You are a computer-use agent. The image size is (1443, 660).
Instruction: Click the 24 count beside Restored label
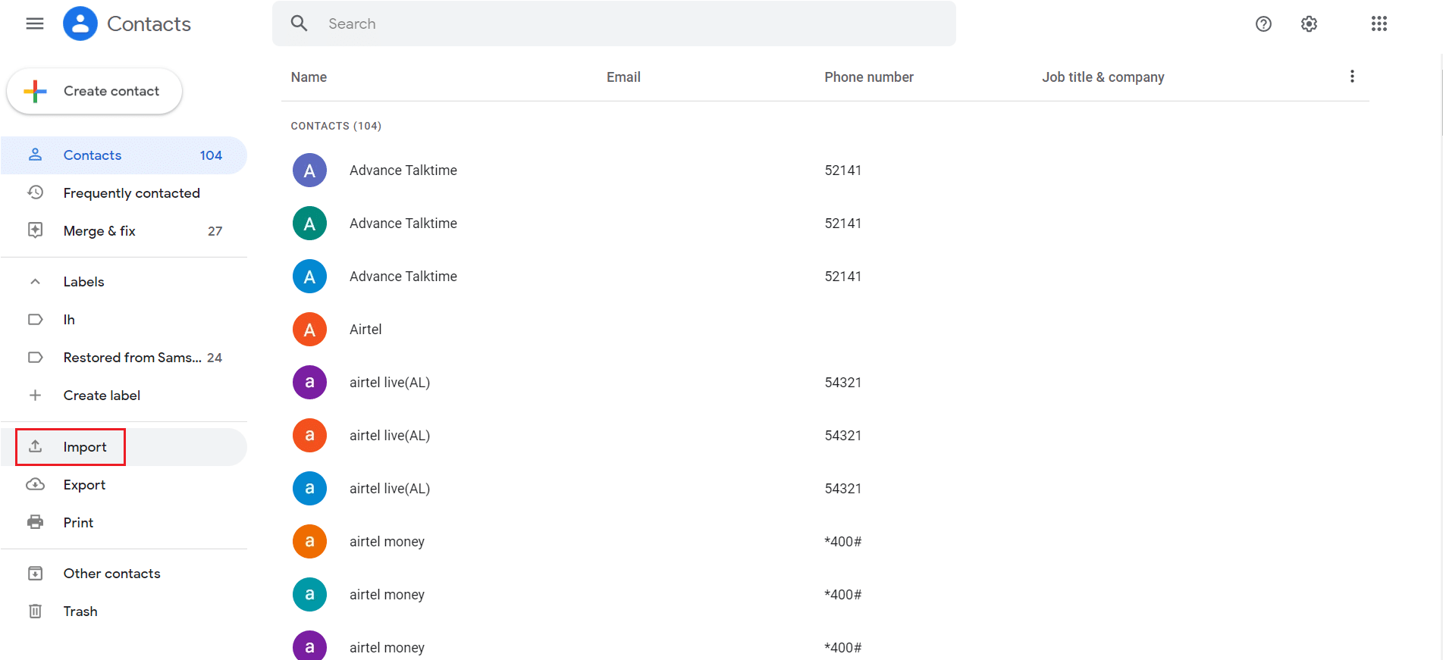point(215,358)
